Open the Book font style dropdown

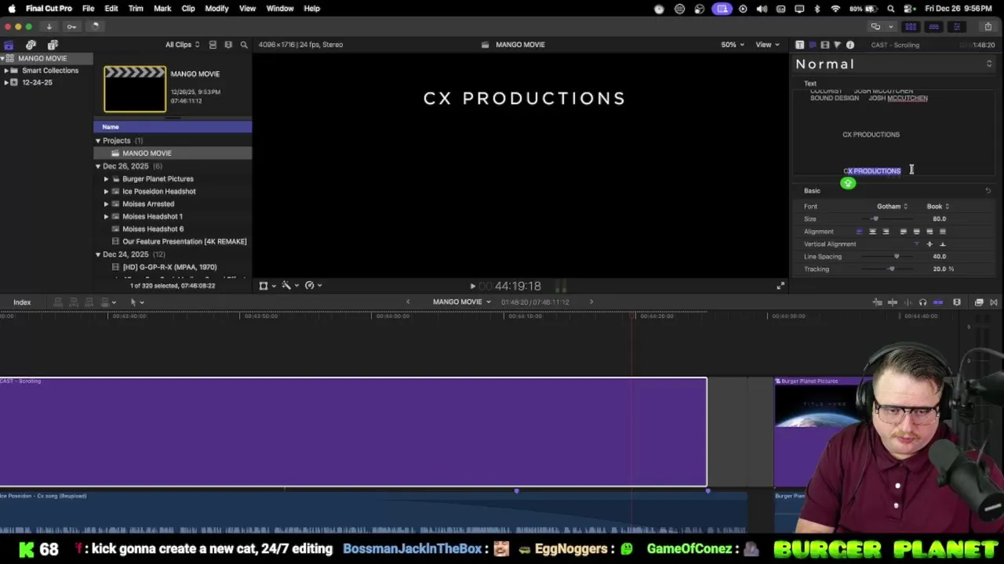coord(937,206)
